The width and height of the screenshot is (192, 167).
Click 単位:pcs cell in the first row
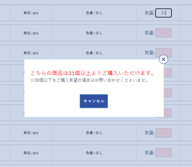[x=31, y=13]
